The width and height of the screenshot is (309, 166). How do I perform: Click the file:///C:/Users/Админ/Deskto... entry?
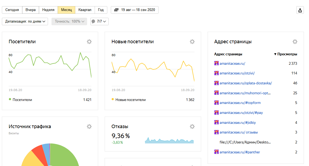pyautogui.click(x=245, y=142)
